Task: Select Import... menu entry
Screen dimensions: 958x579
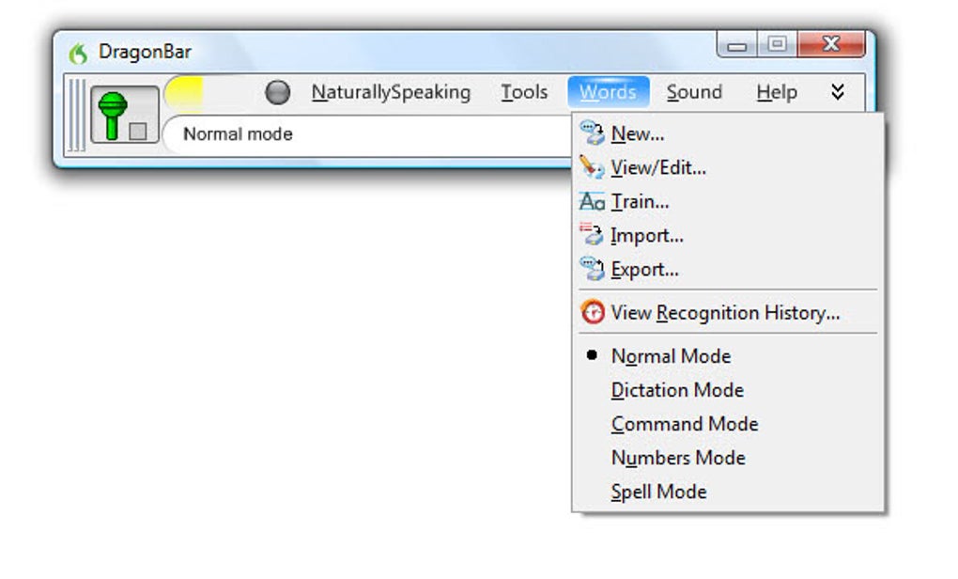Action: tap(728, 235)
